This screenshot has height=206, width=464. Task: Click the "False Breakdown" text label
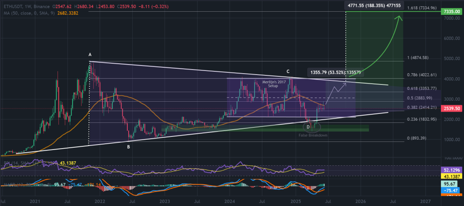312,135
